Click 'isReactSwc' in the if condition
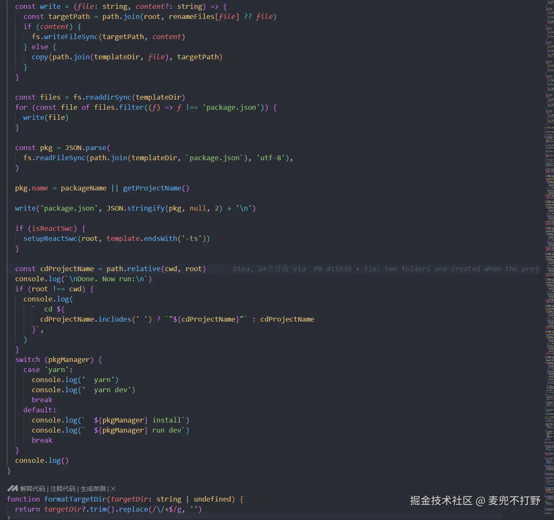The width and height of the screenshot is (554, 520). 52,229
